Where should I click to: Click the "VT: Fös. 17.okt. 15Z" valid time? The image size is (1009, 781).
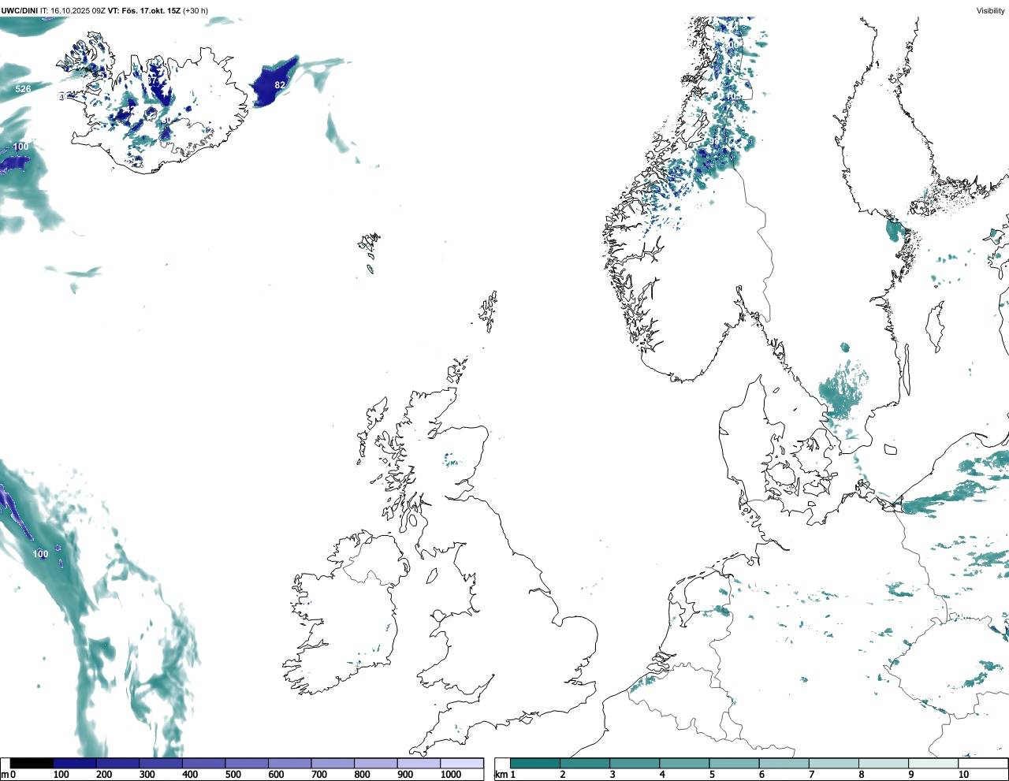point(144,10)
